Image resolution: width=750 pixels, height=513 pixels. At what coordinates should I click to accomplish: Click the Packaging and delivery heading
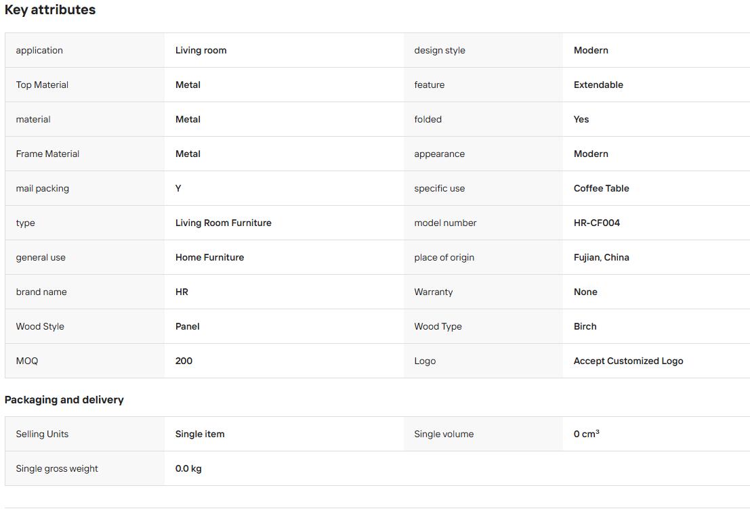pyautogui.click(x=64, y=400)
